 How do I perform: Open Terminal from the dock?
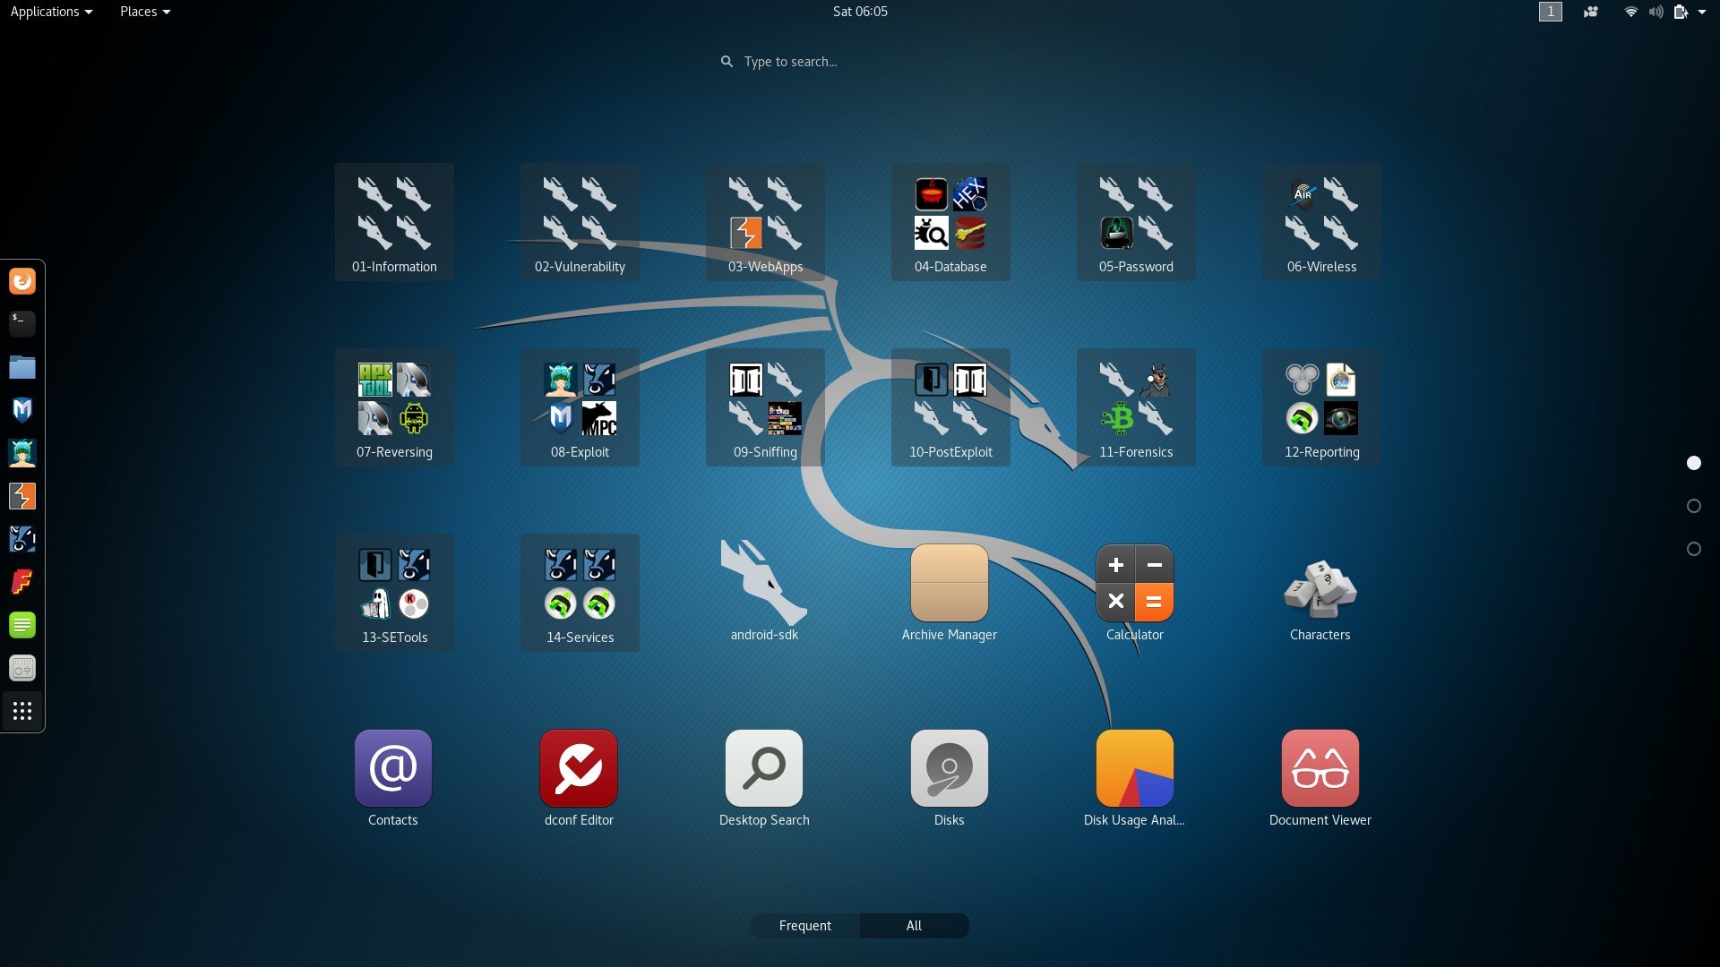(22, 324)
